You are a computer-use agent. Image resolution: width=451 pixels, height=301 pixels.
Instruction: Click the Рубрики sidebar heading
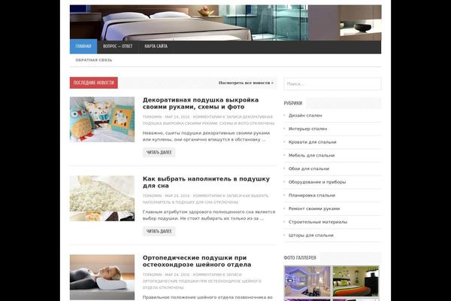click(293, 103)
